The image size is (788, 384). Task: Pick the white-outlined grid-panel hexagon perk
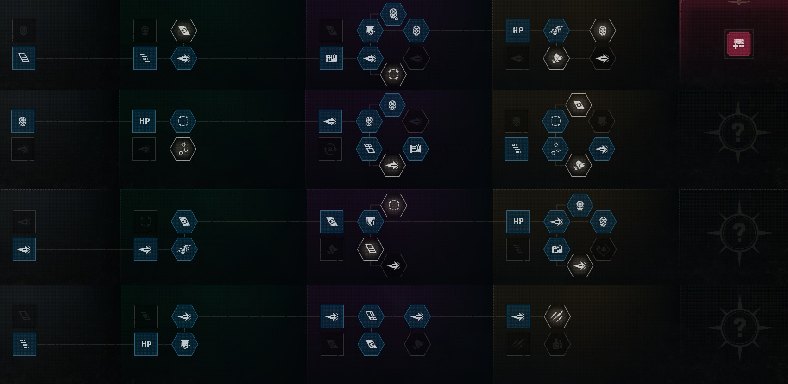(x=371, y=249)
